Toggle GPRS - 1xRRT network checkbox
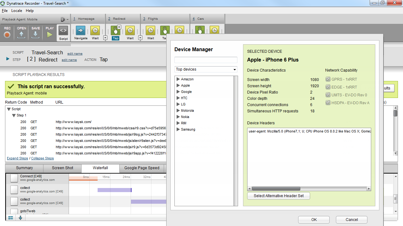The image size is (403, 226). [328, 79]
